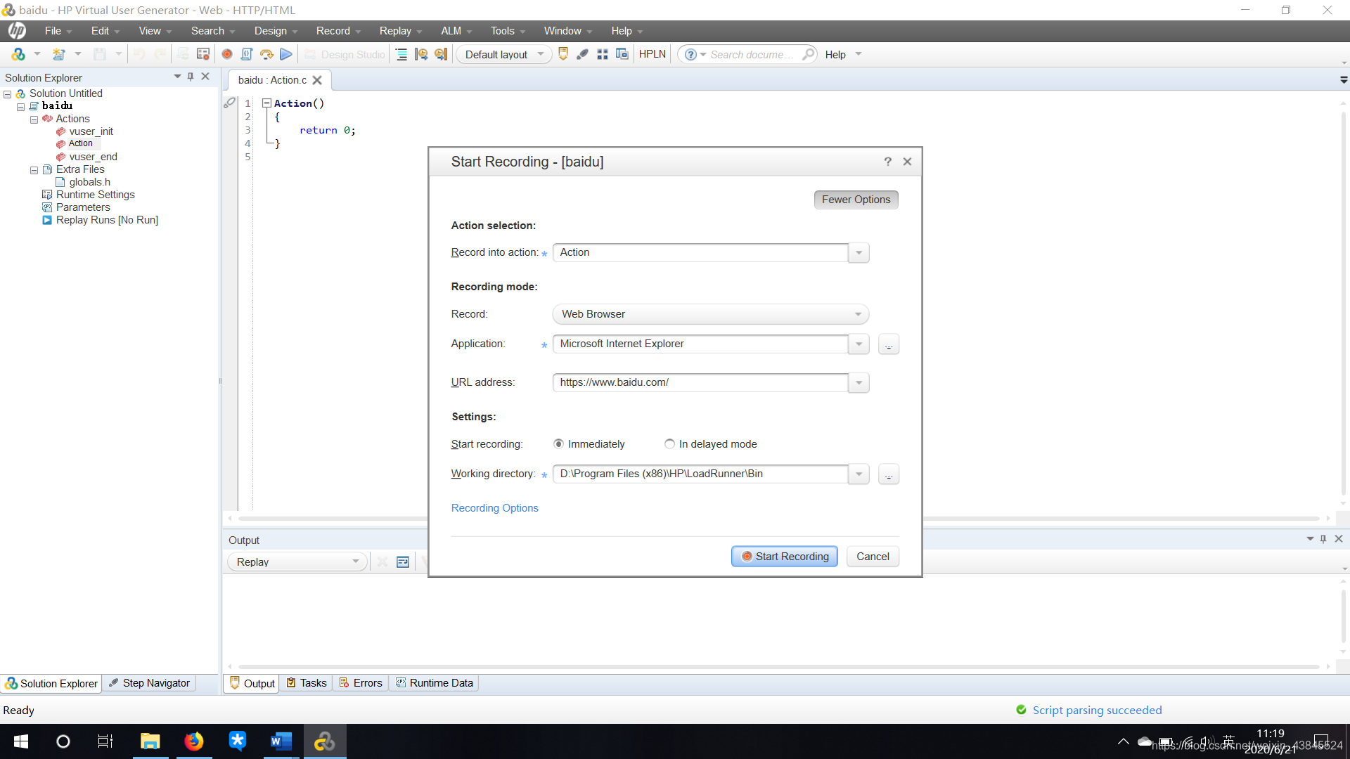Image resolution: width=1350 pixels, height=759 pixels.
Task: Click the Compile script toolbar icon
Action: point(247,54)
